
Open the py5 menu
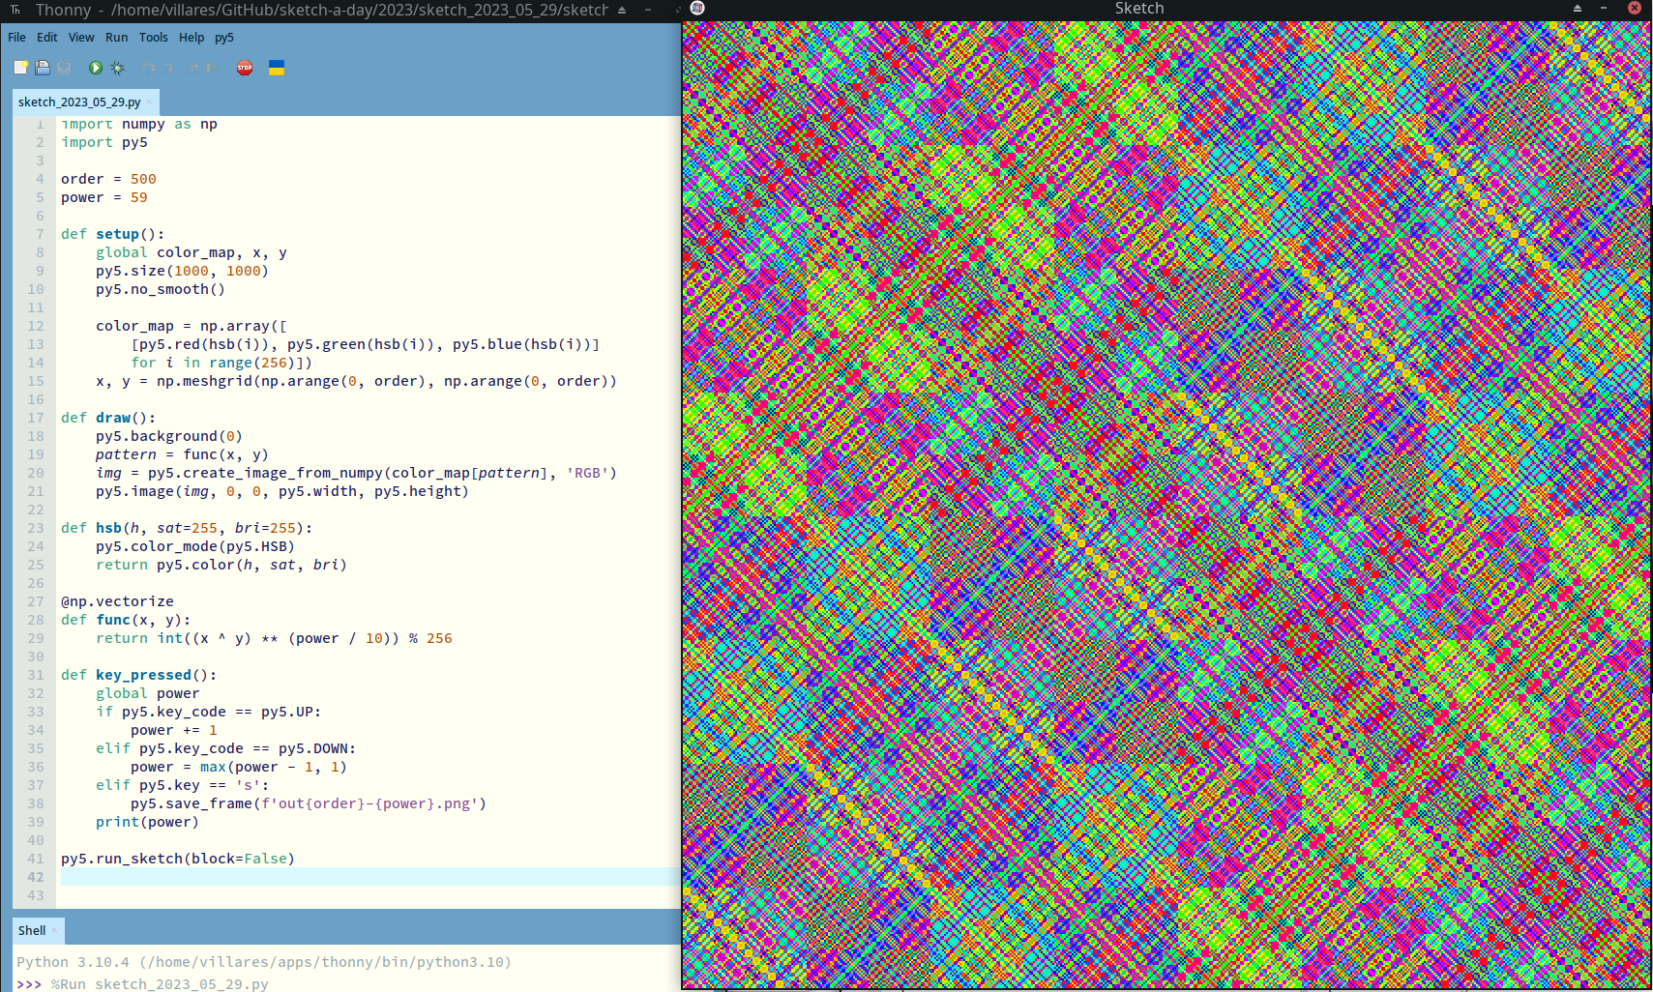point(223,38)
